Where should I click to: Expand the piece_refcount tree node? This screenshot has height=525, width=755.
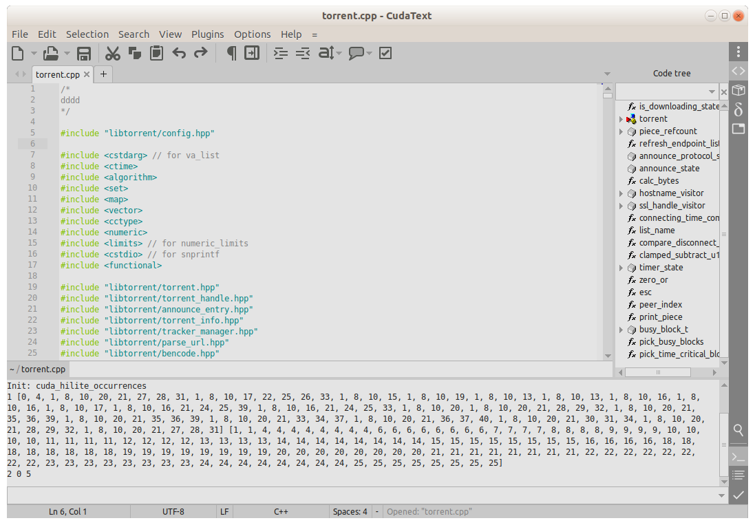click(621, 131)
